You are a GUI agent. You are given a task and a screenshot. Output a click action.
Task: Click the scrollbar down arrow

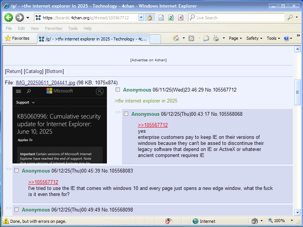tap(297, 213)
